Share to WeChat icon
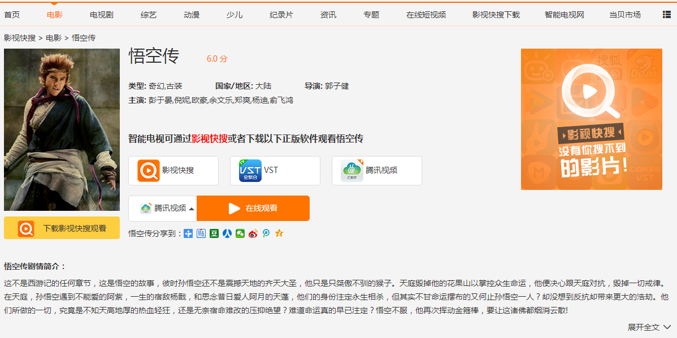 click(x=240, y=233)
